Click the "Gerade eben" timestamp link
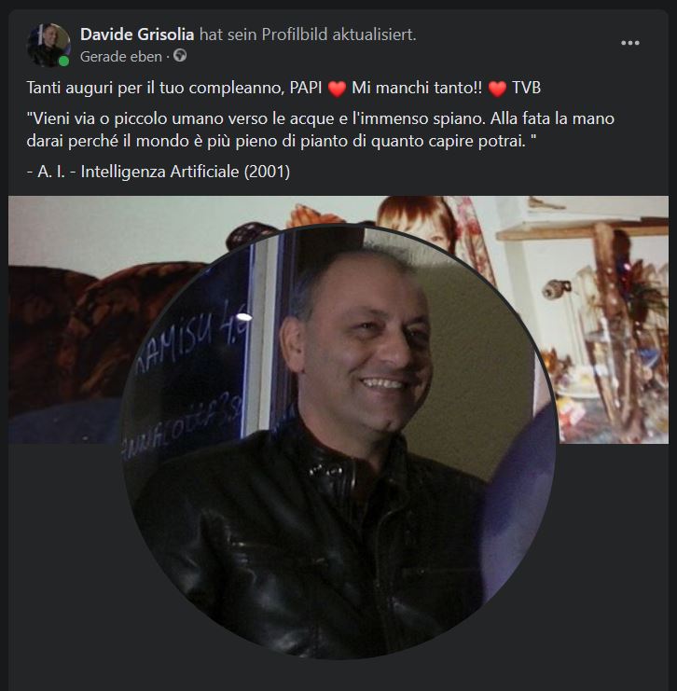The height and width of the screenshot is (691, 677). 121,57
